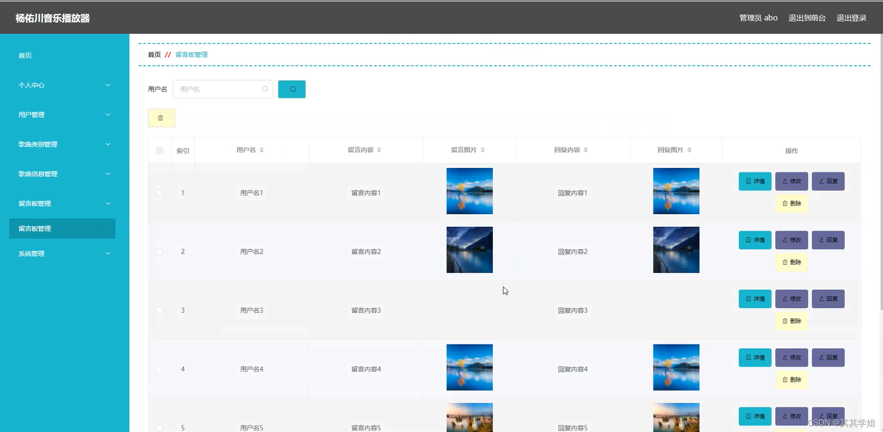Select highlighted 留言板管理 submenu item

62,229
